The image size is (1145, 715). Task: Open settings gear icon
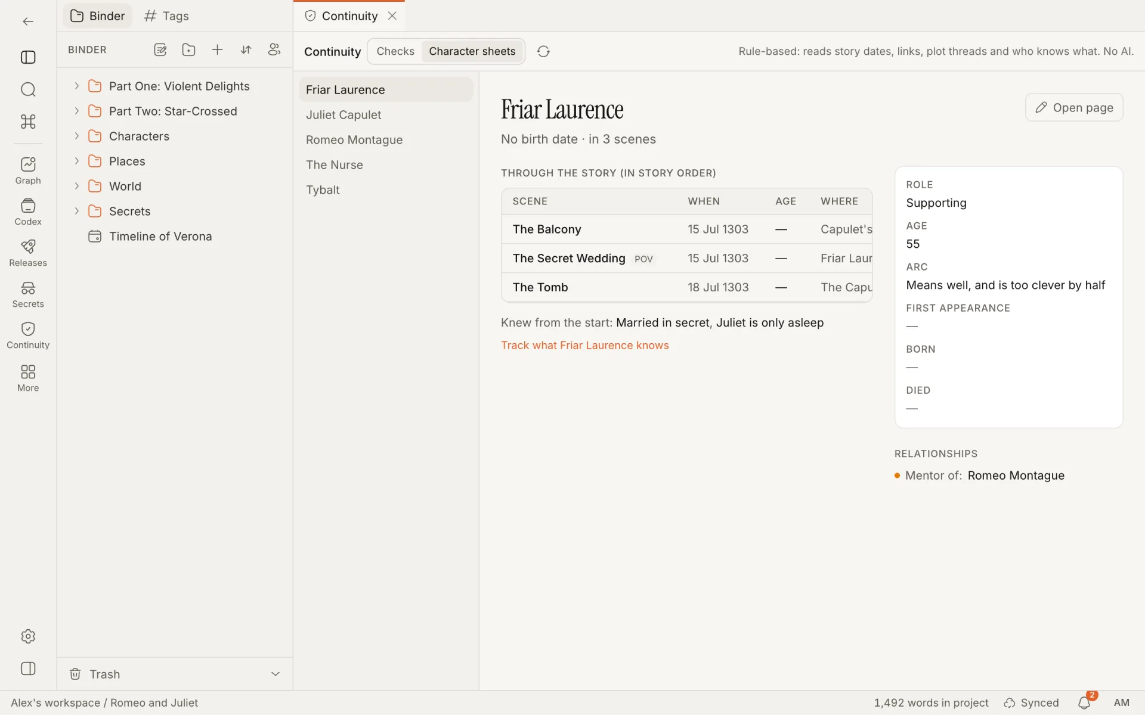coord(28,636)
